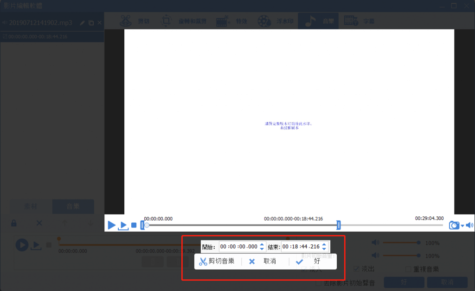Toggle the 淡入 fade-in checkbox
Viewport: 475px width, 291px height.
pyautogui.click(x=304, y=269)
